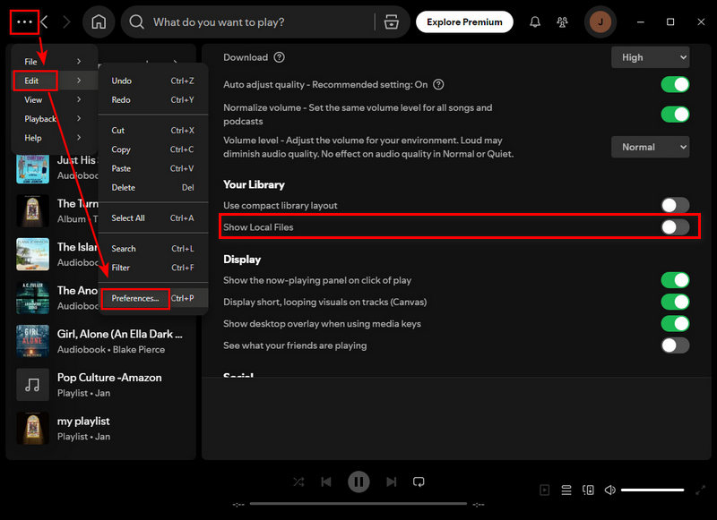This screenshot has height=520, width=717.
Task: Open the three-dot main menu
Action: tap(24, 21)
